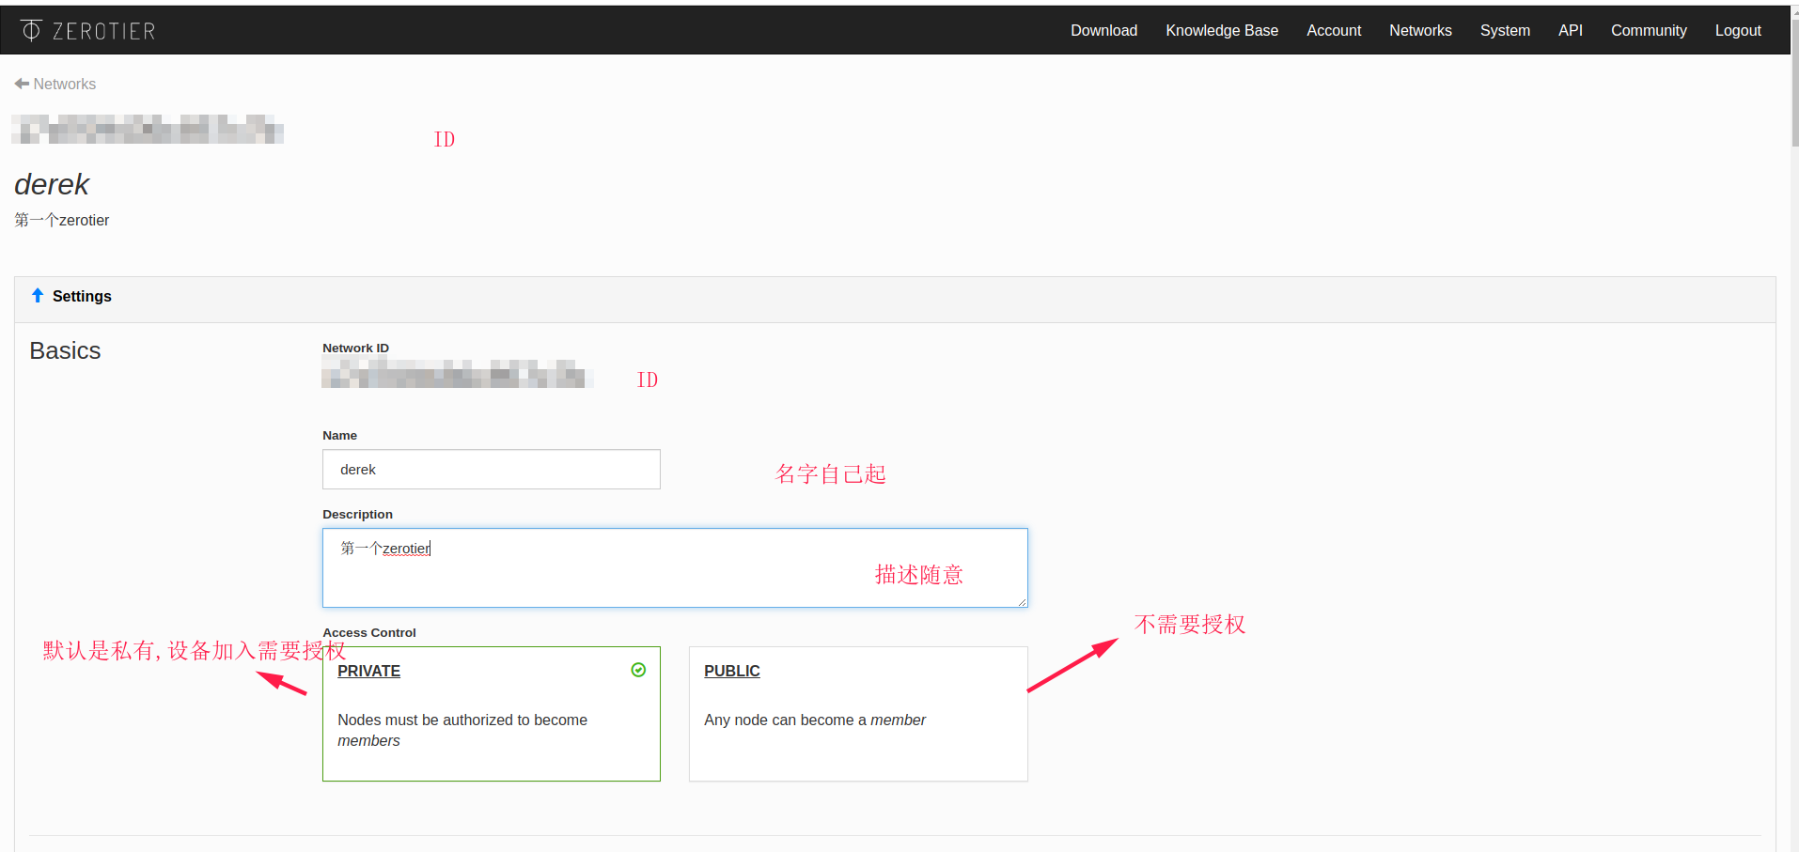Click the page's vertical scrollbar
Viewport: 1799px width, 852px height.
[x=1793, y=94]
